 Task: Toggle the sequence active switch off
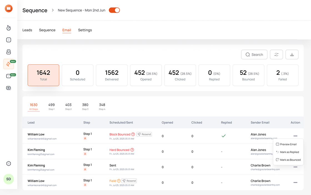point(114,10)
